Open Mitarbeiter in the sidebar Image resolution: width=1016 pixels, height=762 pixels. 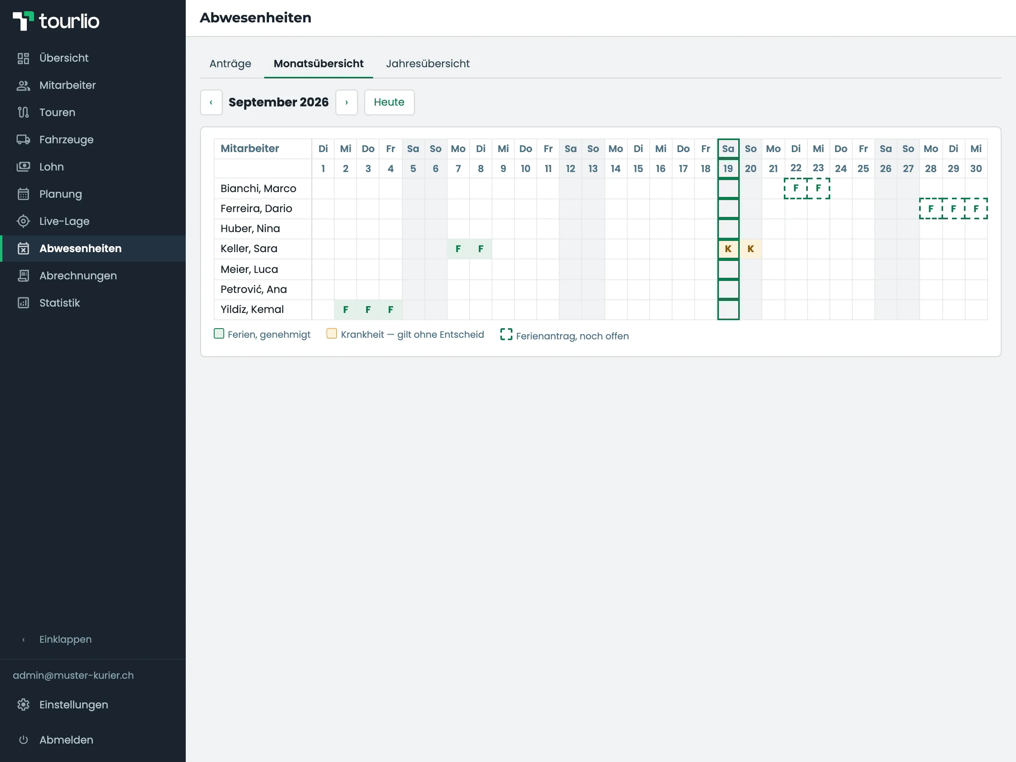click(x=93, y=85)
